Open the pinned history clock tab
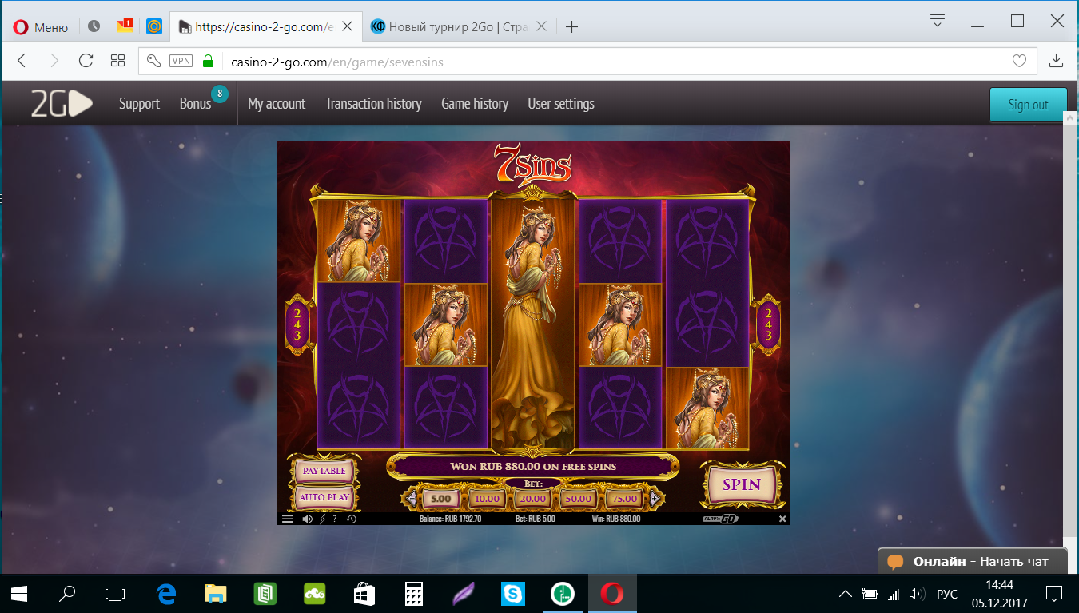 94,26
